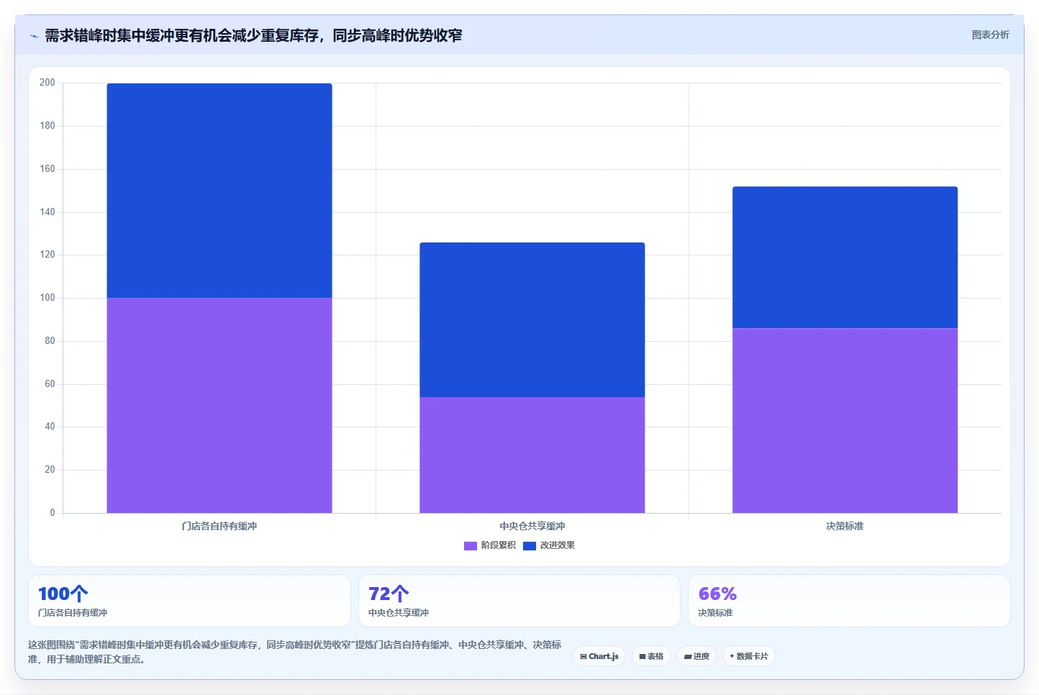Click the 表格 tag
This screenshot has height=695, width=1039.
[651, 656]
